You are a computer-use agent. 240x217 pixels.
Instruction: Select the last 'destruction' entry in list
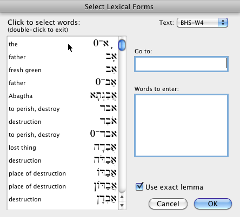63,199
